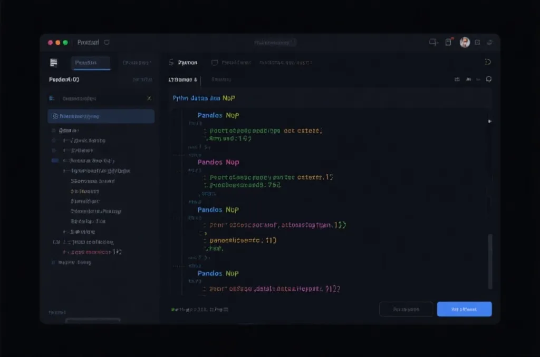Switch to the dimmed second left-panel tab
The image size is (540, 357).
pos(137,63)
